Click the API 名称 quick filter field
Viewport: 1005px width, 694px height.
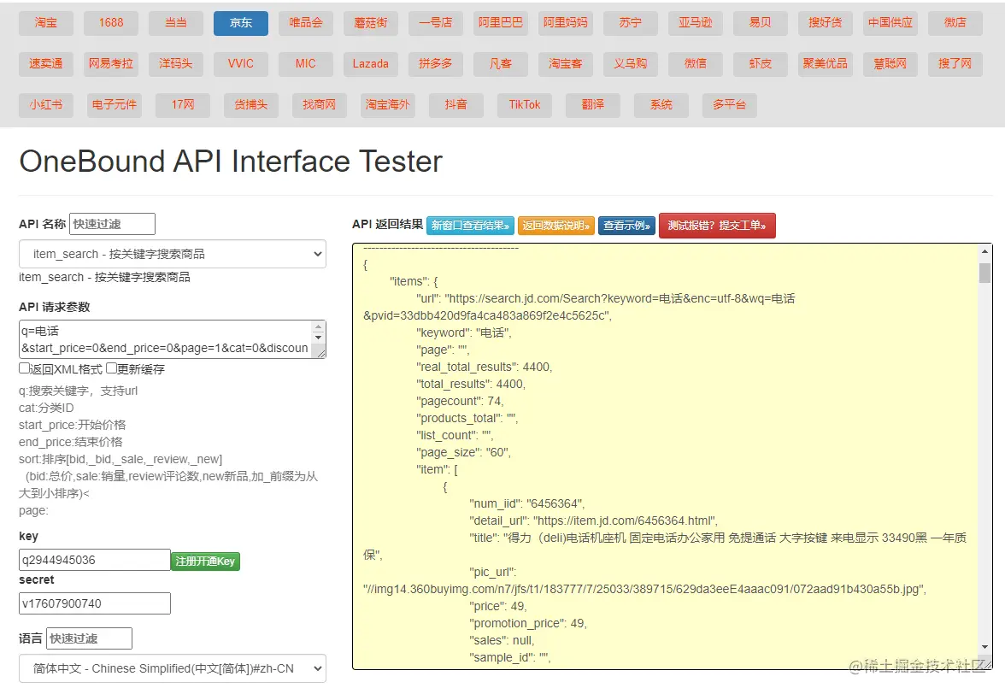pos(112,224)
